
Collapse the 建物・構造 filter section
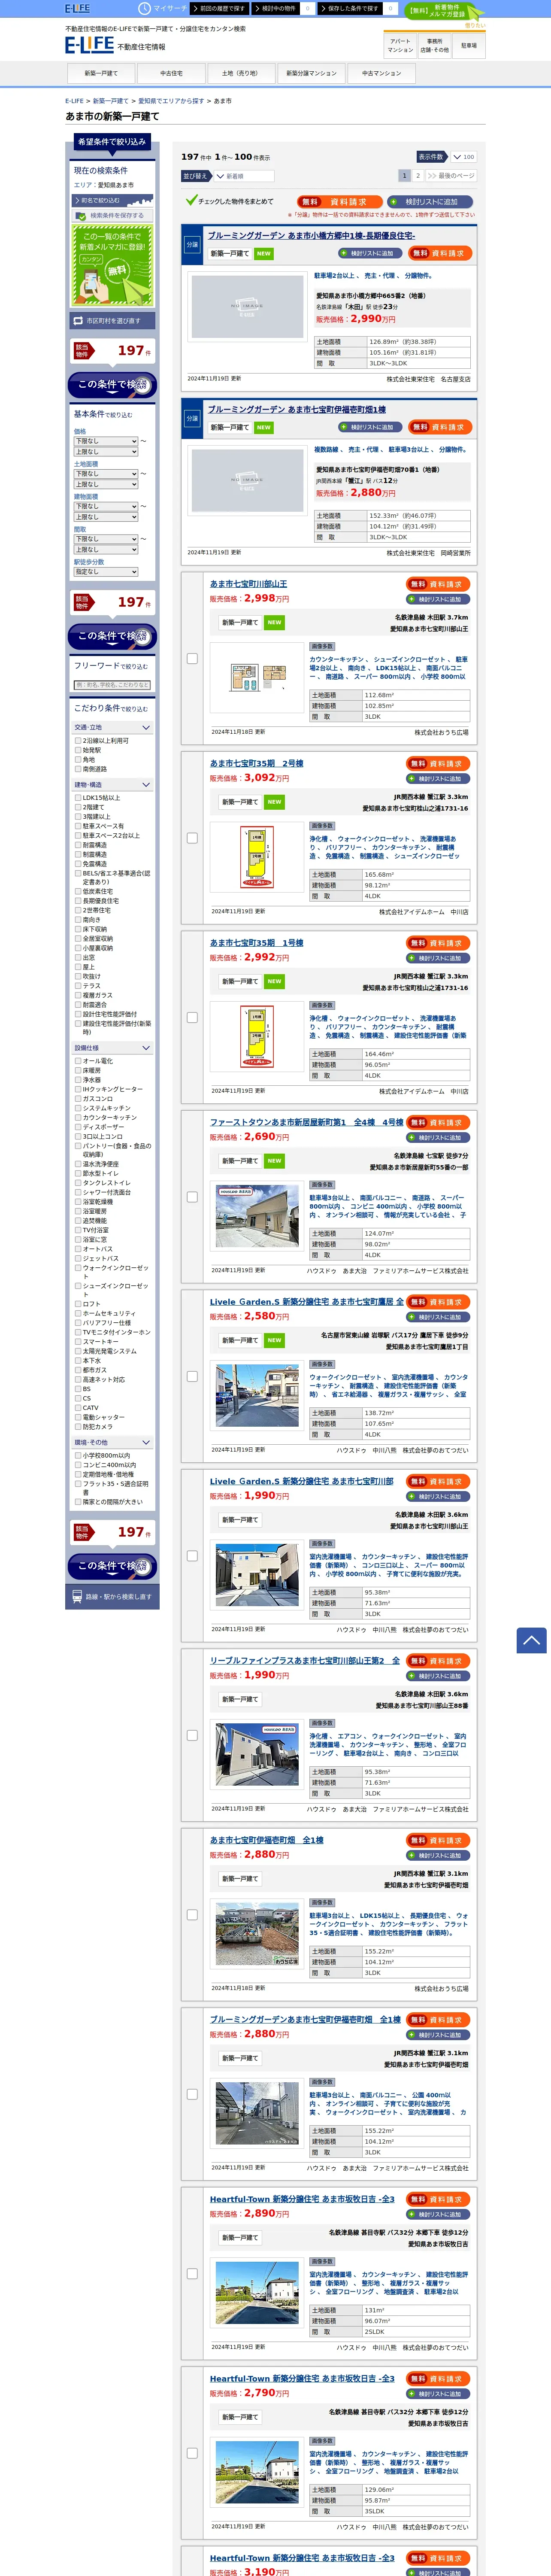pyautogui.click(x=112, y=785)
